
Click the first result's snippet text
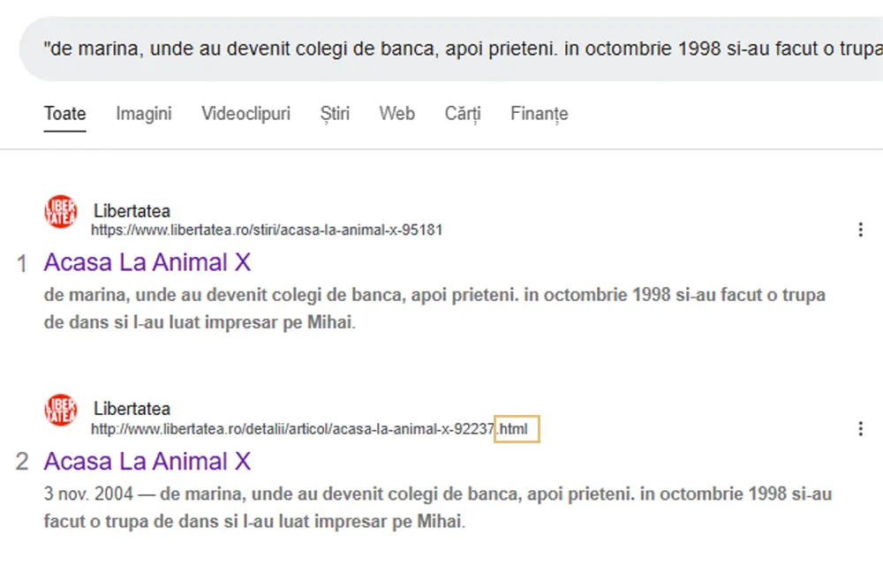click(433, 308)
